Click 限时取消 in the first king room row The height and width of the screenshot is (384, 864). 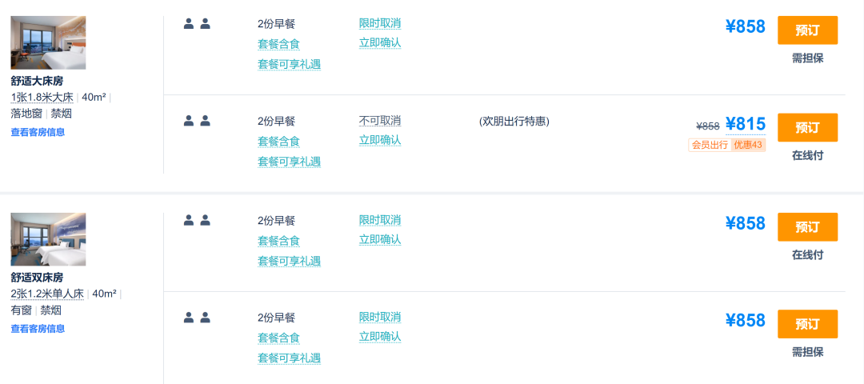pyautogui.click(x=380, y=23)
